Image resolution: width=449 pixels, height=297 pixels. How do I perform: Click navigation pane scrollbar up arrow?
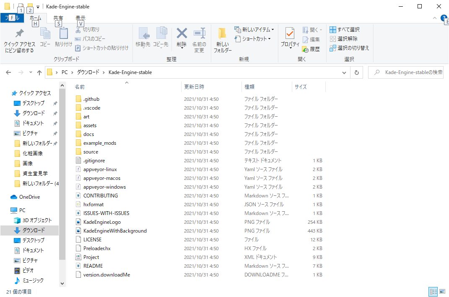(62, 85)
